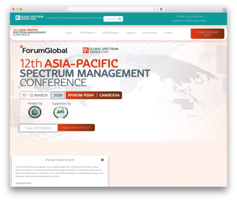237x201 pixels.
Task: Click the 'Where the worldwide spectrum community meets' tagline
Action: 189,19
